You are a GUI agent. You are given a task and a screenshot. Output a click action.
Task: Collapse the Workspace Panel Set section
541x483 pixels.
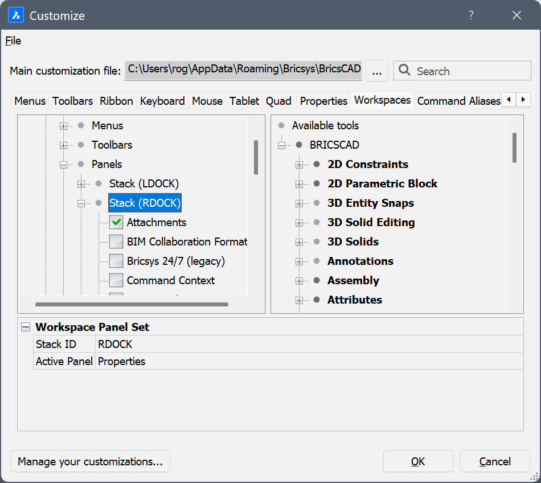(x=26, y=327)
